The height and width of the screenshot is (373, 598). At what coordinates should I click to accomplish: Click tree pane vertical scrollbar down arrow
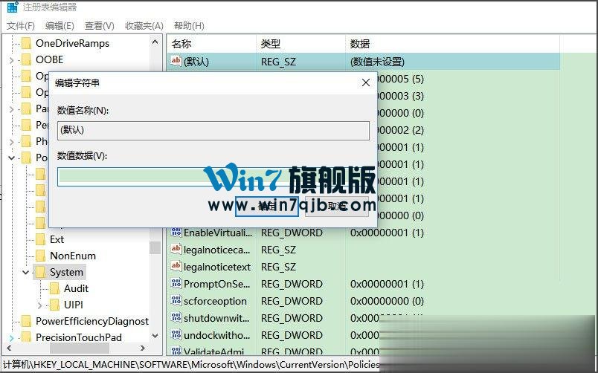[x=155, y=336]
